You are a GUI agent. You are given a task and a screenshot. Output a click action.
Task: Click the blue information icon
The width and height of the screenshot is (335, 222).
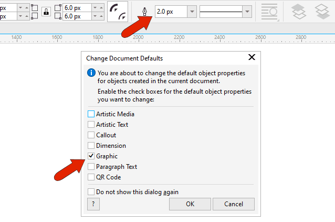91,73
